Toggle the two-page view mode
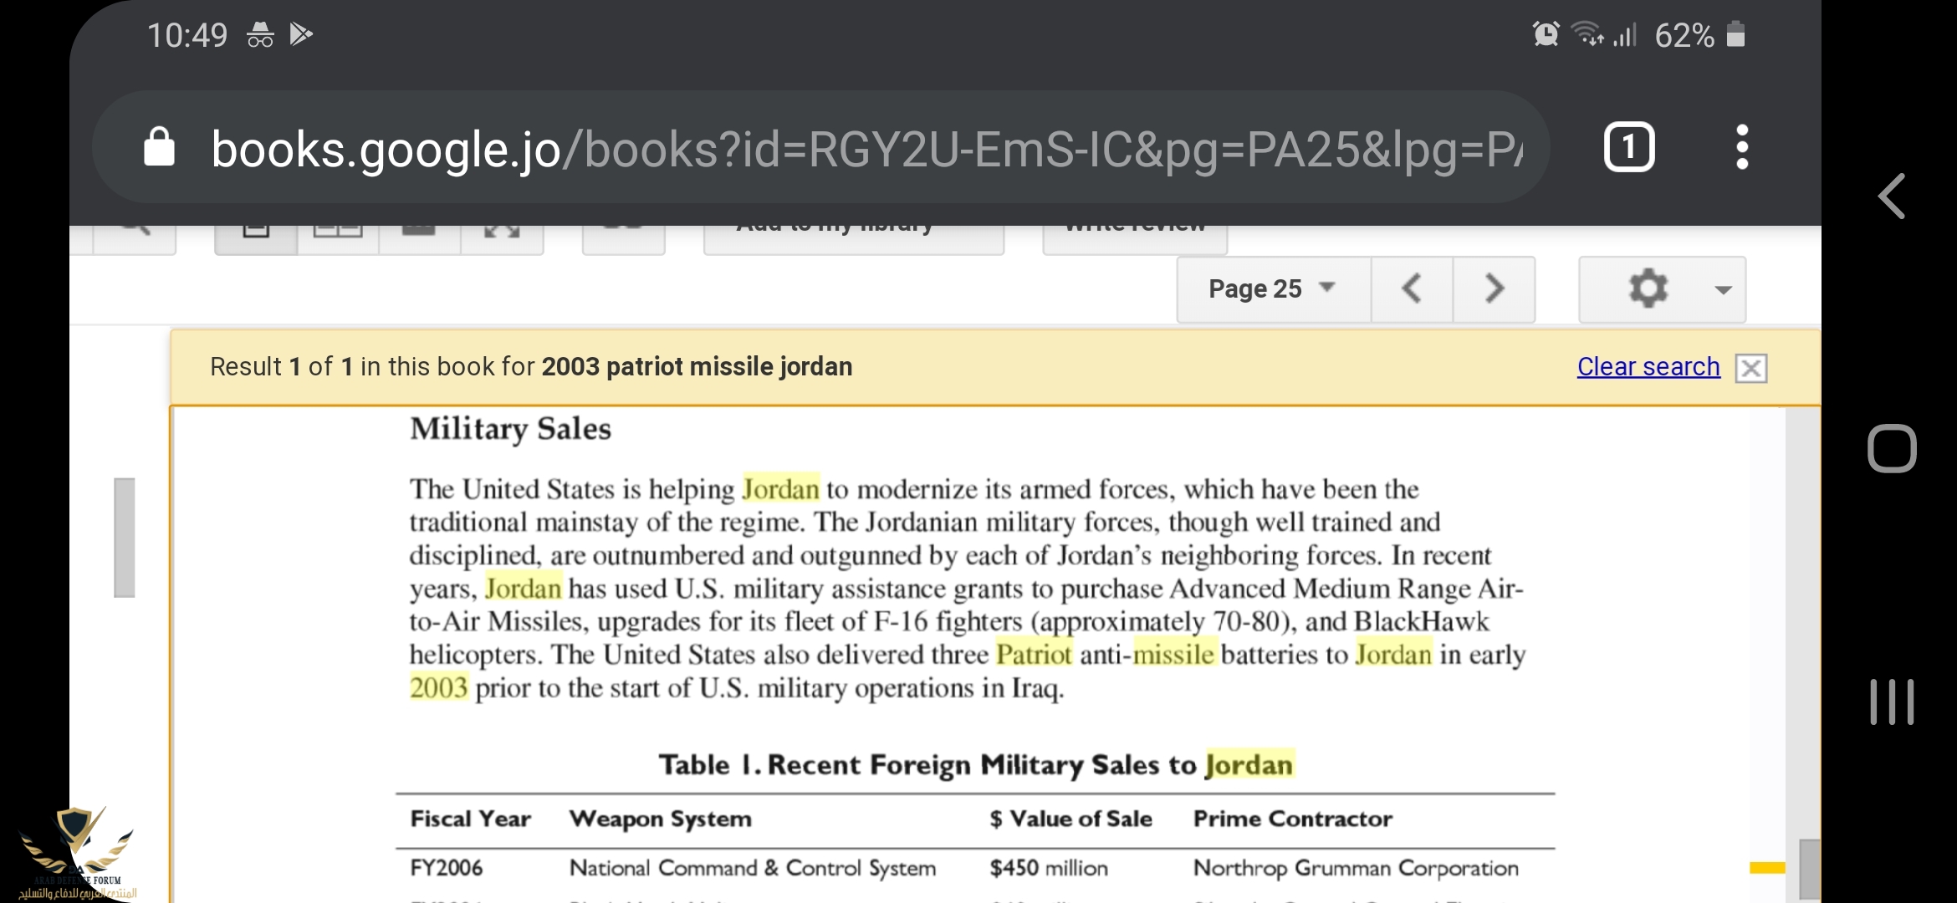Viewport: 1957px width, 903px height. coord(337,237)
